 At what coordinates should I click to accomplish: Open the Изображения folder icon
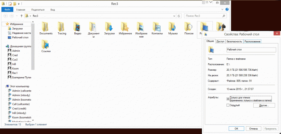point(141,26)
